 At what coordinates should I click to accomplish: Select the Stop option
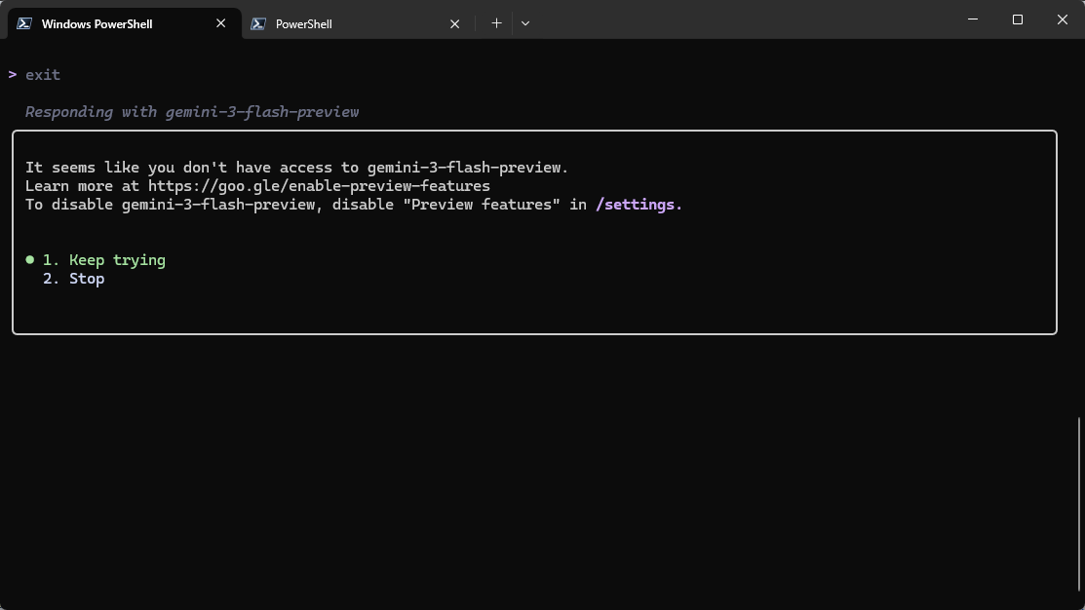coord(73,279)
